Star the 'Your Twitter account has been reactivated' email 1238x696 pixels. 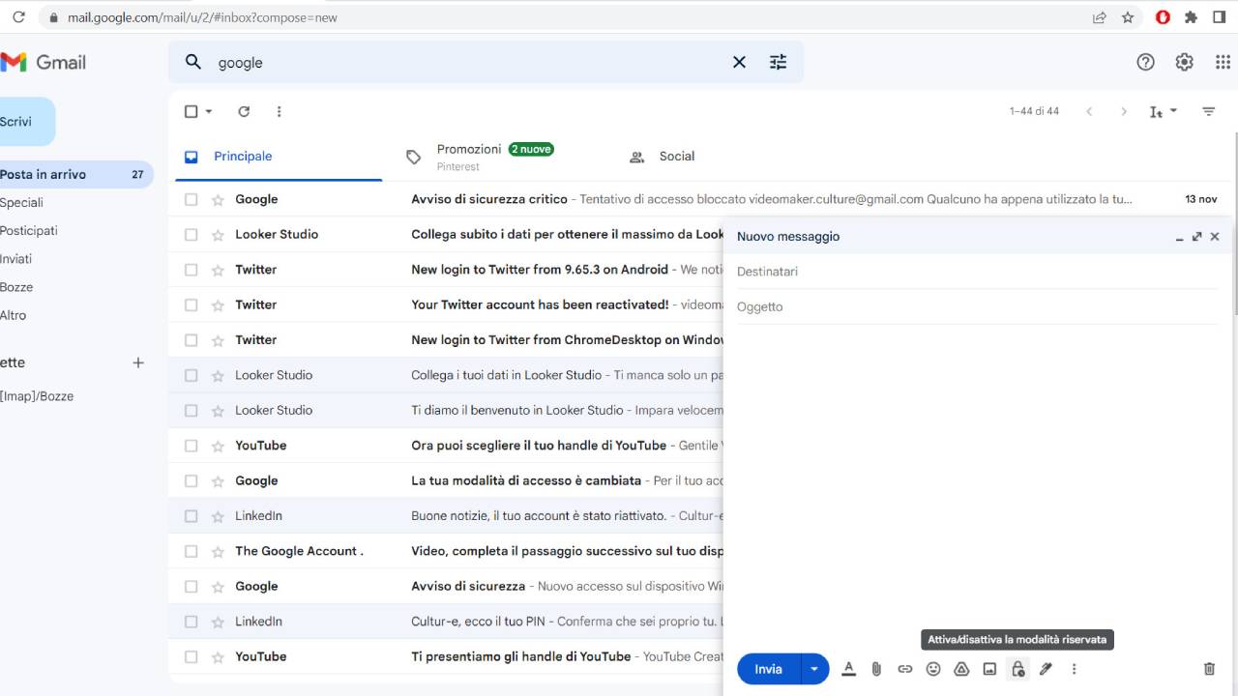[218, 304]
